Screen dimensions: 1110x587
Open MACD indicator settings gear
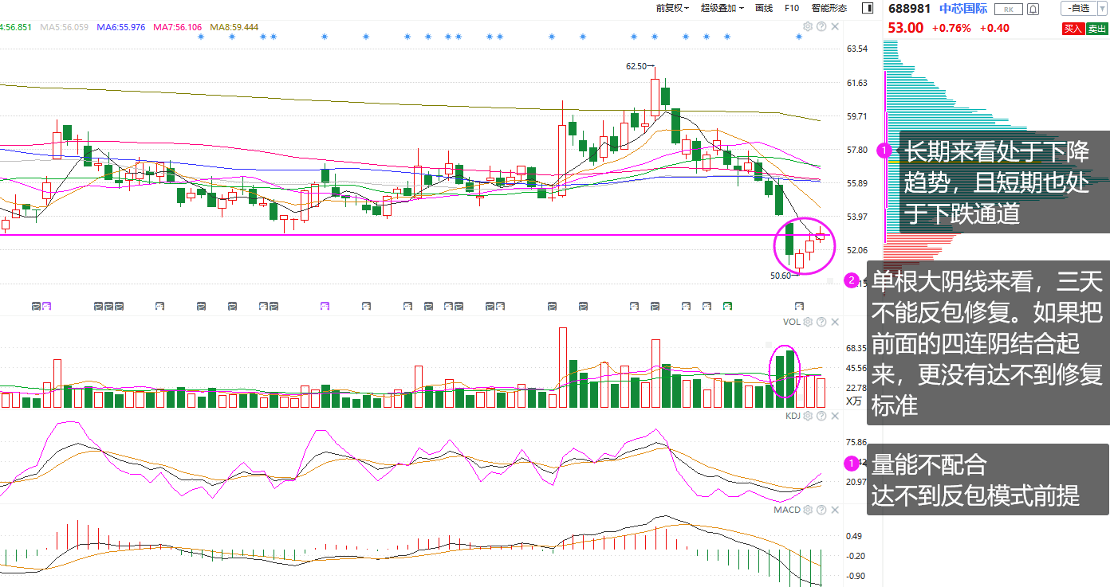tap(807, 510)
